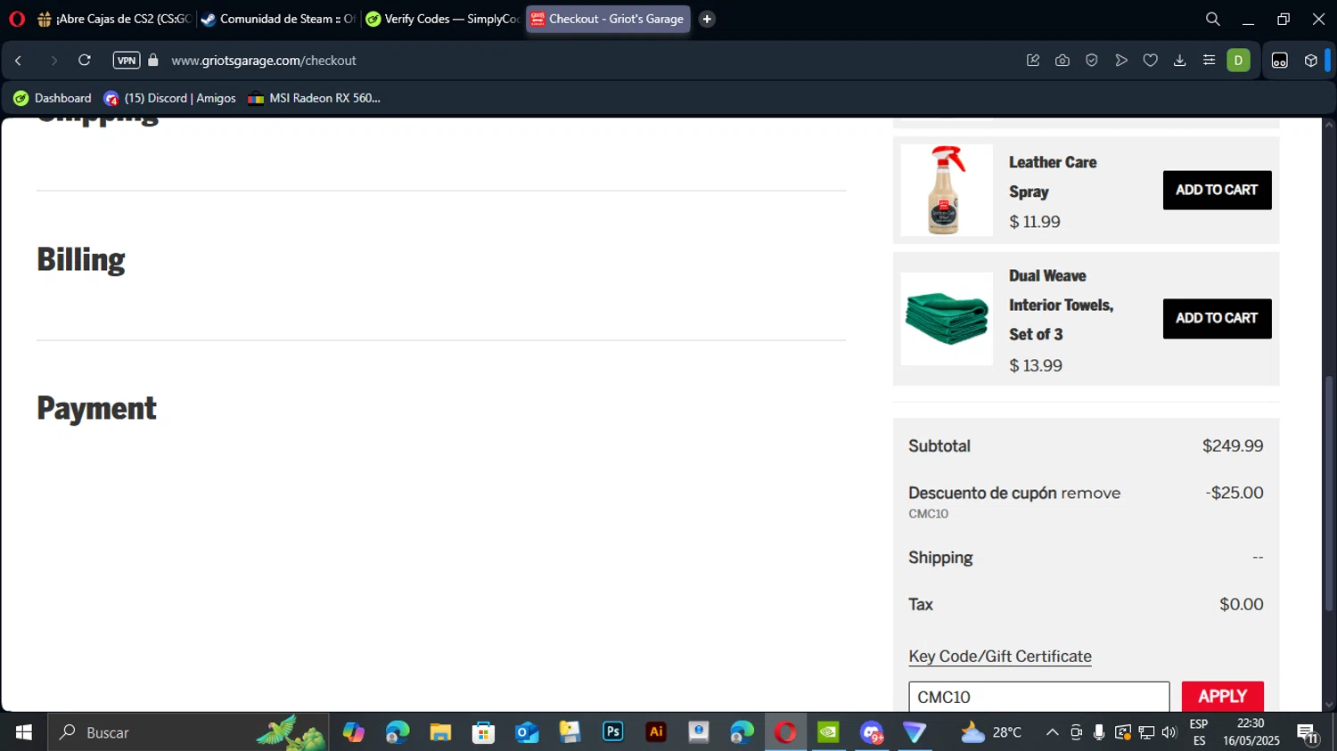Click the browser forward arrow
1337x751 pixels.
click(53, 61)
